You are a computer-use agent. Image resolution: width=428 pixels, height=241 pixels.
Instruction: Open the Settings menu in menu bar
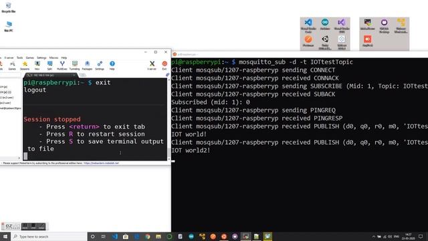coord(41,58)
